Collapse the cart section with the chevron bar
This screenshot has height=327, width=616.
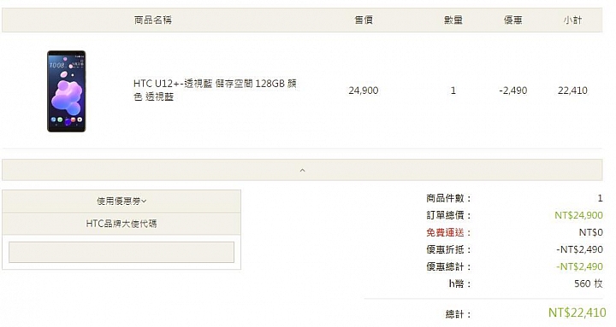(x=302, y=170)
